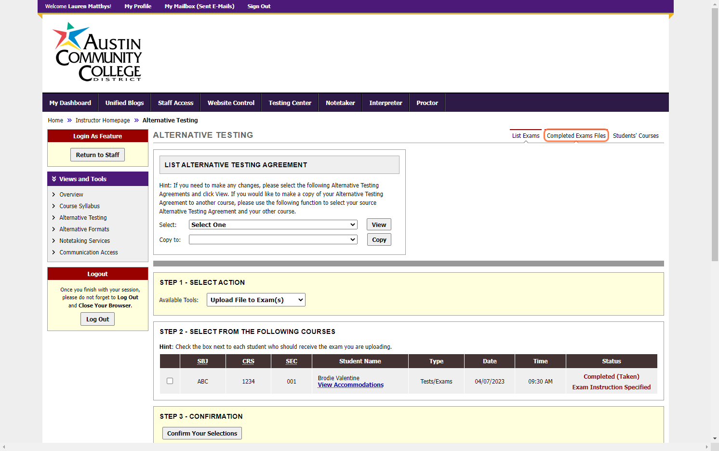Open the Interpreter menu
This screenshot has height=451, width=719.
[386, 103]
